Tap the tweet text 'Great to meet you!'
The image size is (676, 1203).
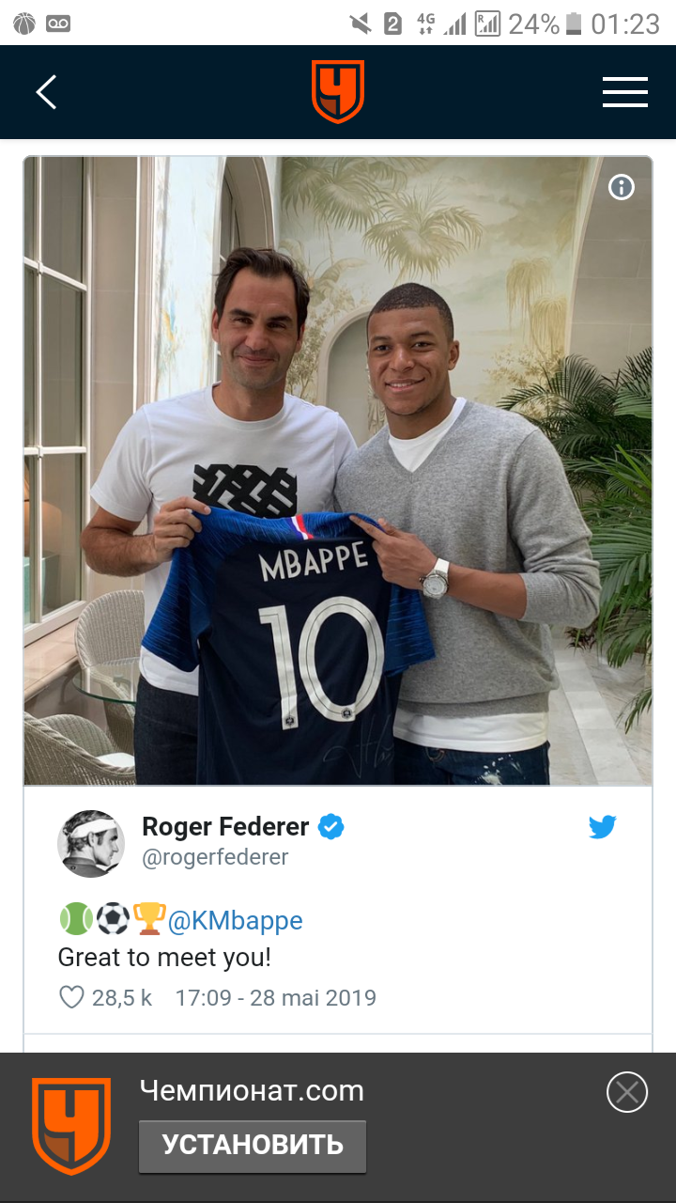(x=164, y=958)
